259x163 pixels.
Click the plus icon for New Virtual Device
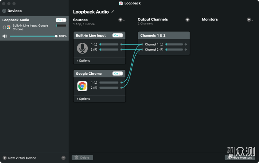[5, 158]
